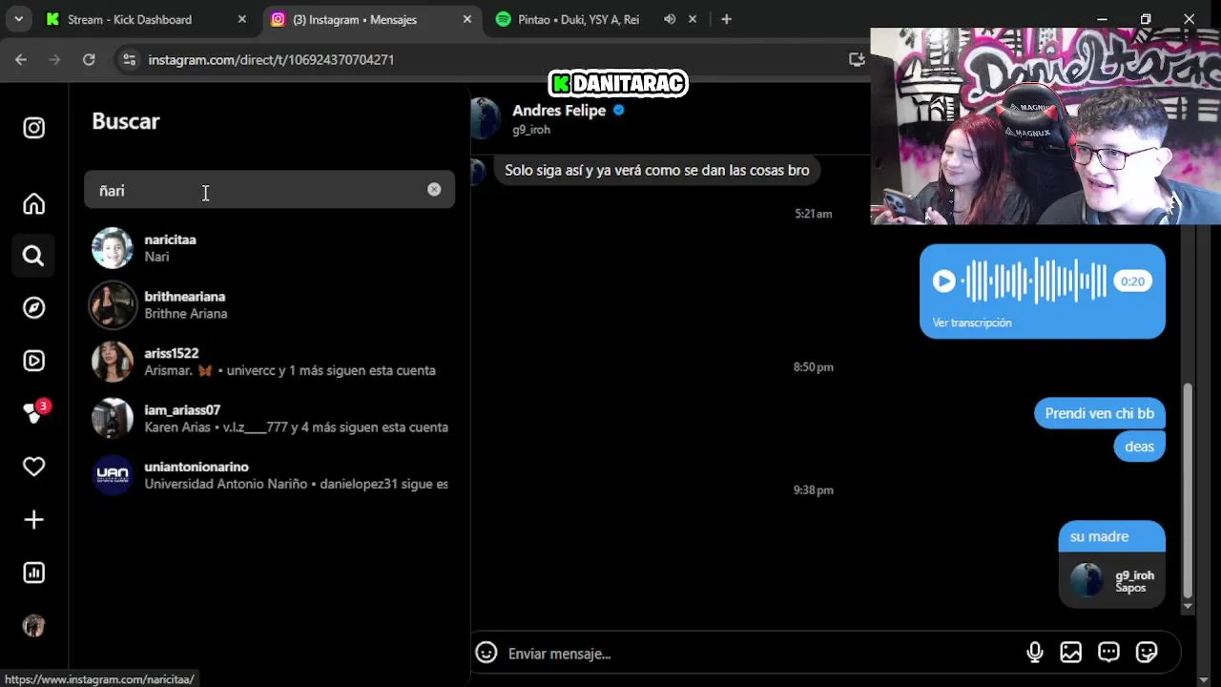The width and height of the screenshot is (1221, 687).
Task: Go to Instagram Home icon
Action: click(x=33, y=203)
